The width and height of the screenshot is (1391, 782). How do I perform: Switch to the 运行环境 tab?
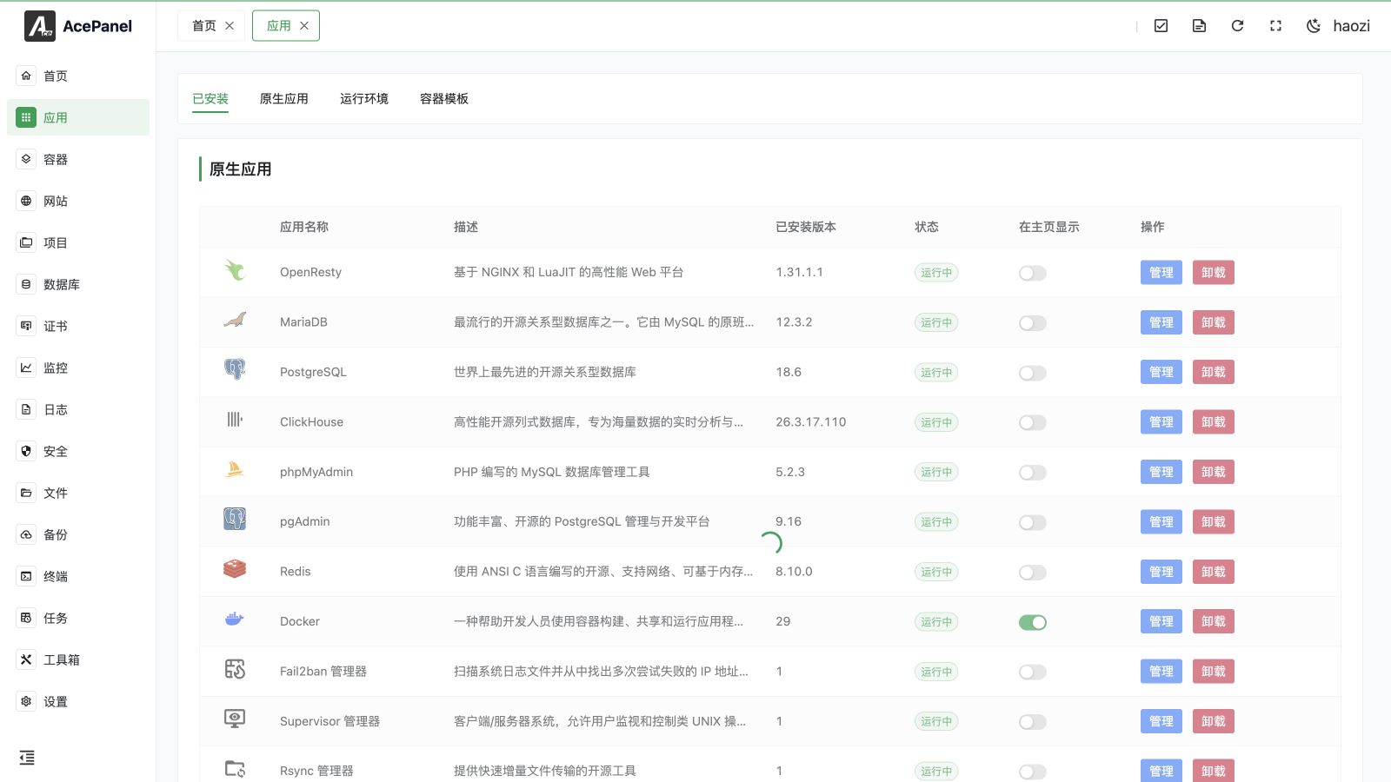click(364, 99)
